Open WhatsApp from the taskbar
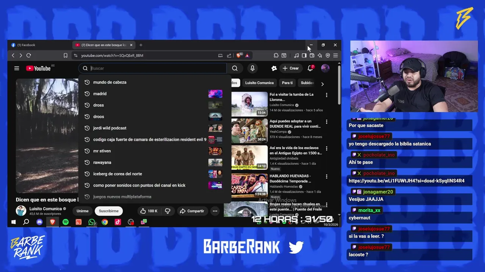 [x=92, y=222]
